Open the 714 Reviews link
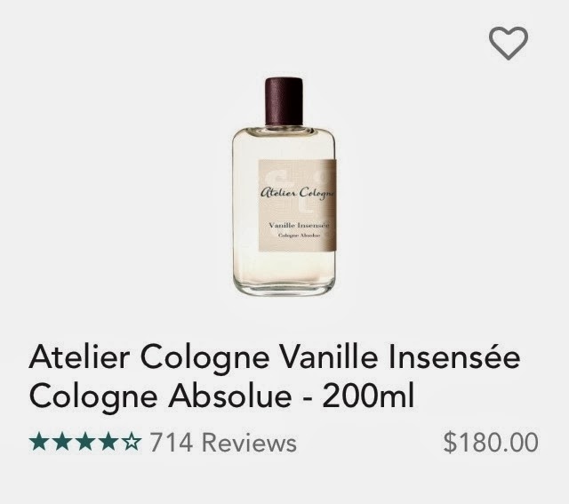 [223, 443]
